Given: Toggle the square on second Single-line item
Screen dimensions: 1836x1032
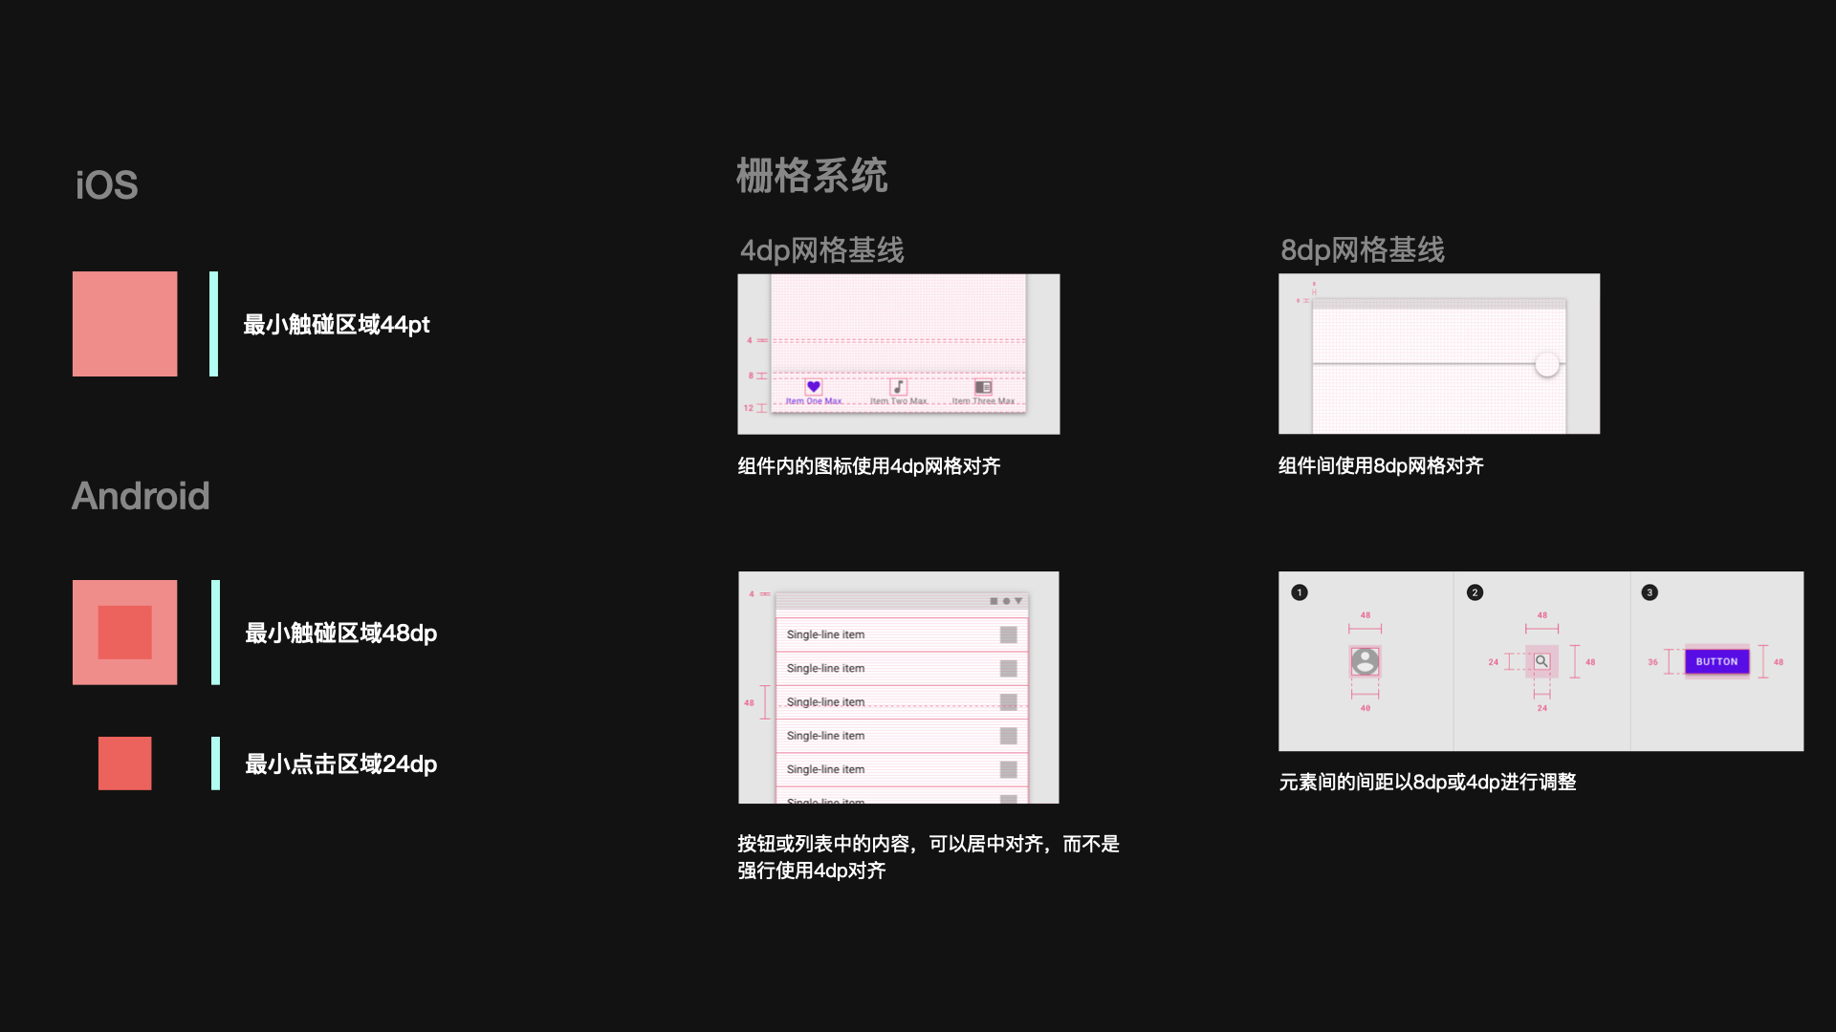Looking at the screenshot, I should 1008,668.
